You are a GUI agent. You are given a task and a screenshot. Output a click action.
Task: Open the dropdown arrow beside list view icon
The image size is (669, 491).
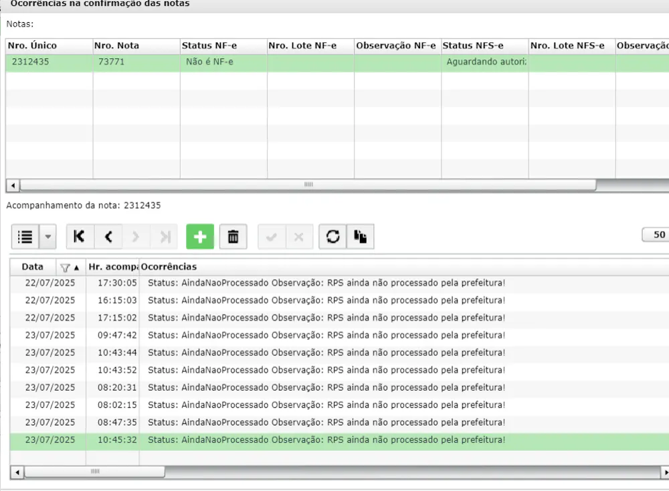pyautogui.click(x=47, y=236)
